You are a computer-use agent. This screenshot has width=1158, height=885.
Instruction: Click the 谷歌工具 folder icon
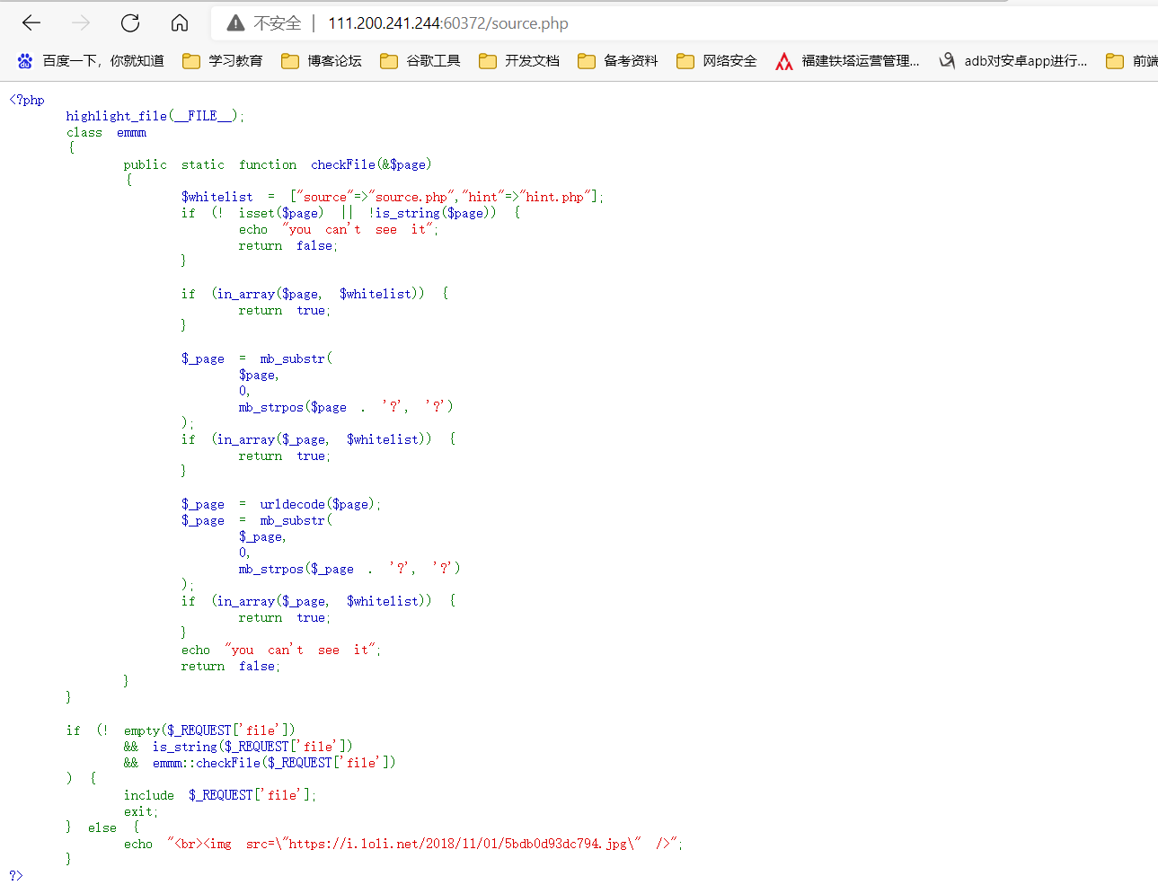[x=389, y=61]
